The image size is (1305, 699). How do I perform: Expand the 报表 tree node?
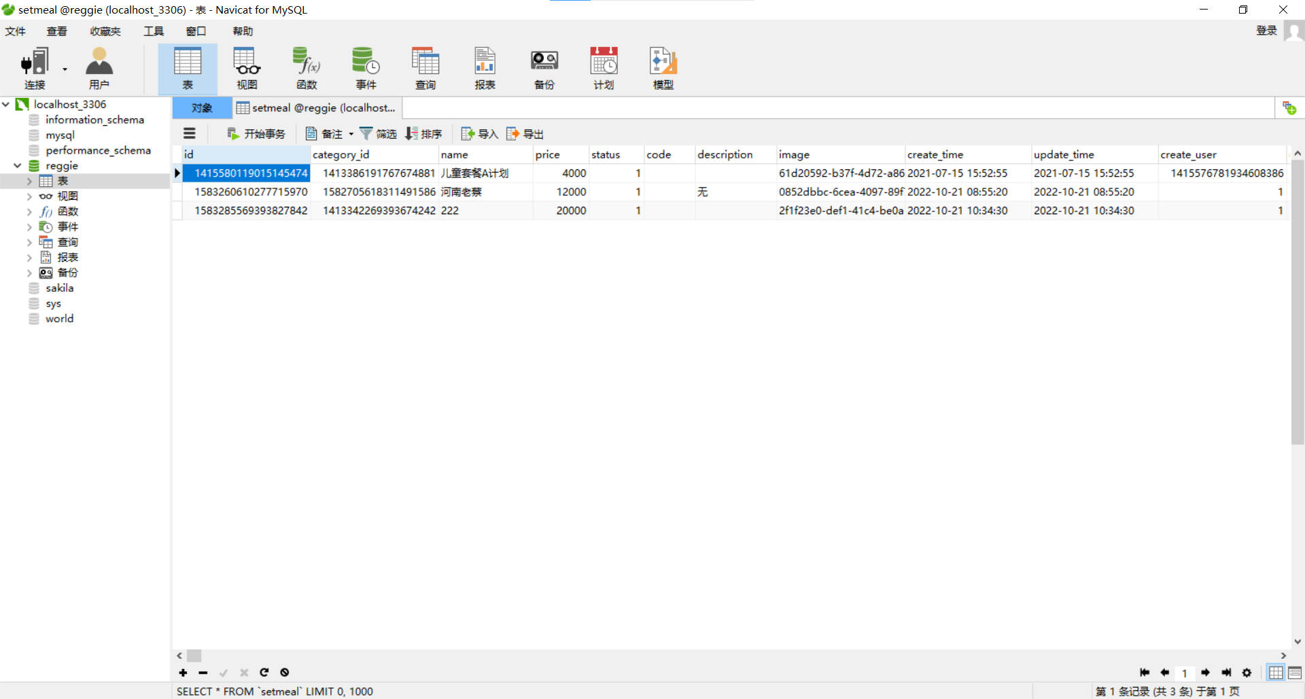click(29, 257)
